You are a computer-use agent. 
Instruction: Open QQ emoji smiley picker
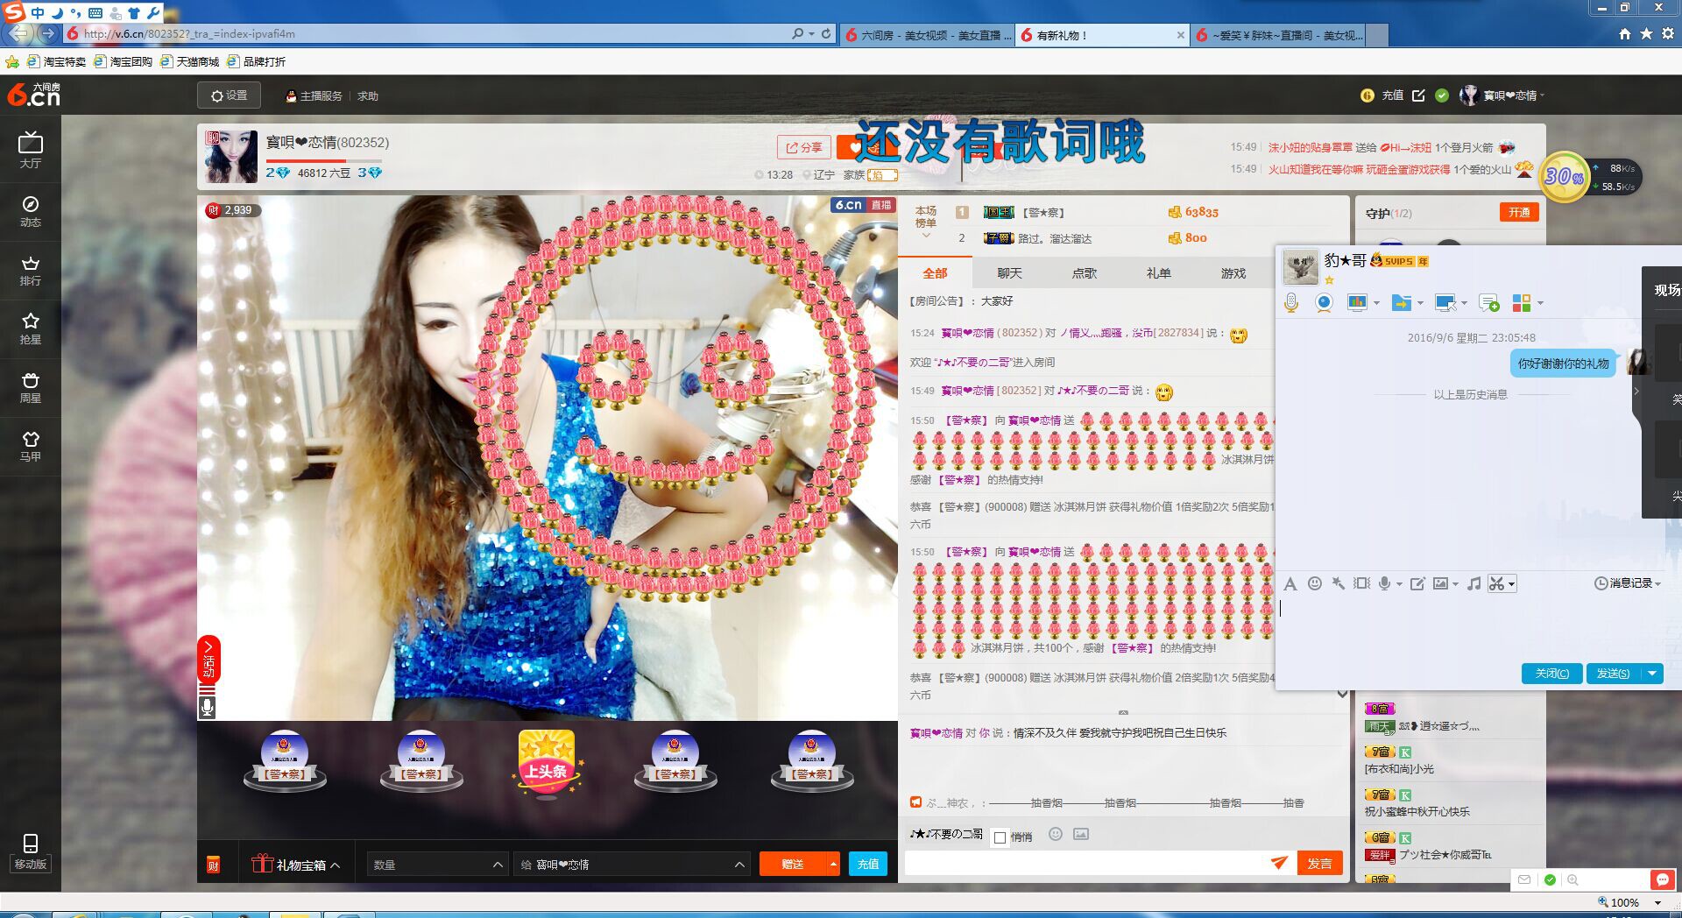pyautogui.click(x=1314, y=583)
